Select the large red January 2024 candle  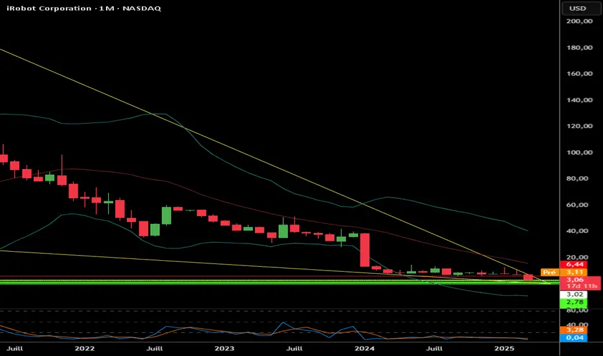tap(364, 250)
